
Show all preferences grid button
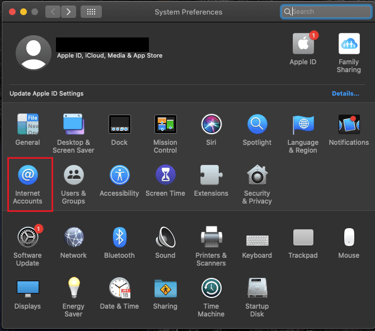[91, 12]
